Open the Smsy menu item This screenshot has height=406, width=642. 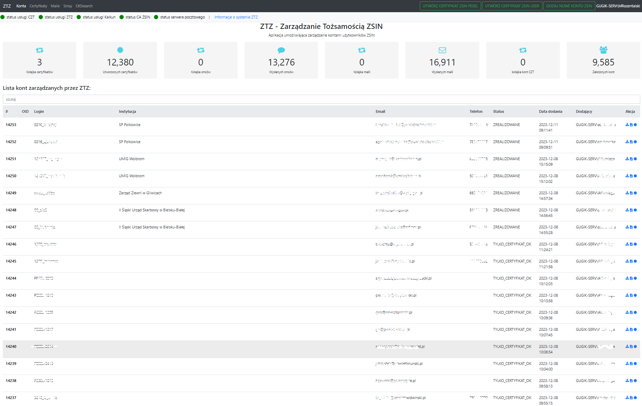[68, 6]
